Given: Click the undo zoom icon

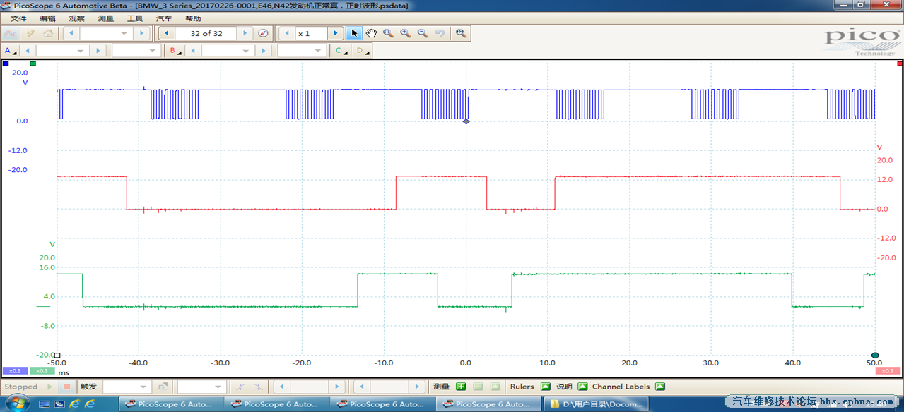Looking at the screenshot, I should [440, 33].
